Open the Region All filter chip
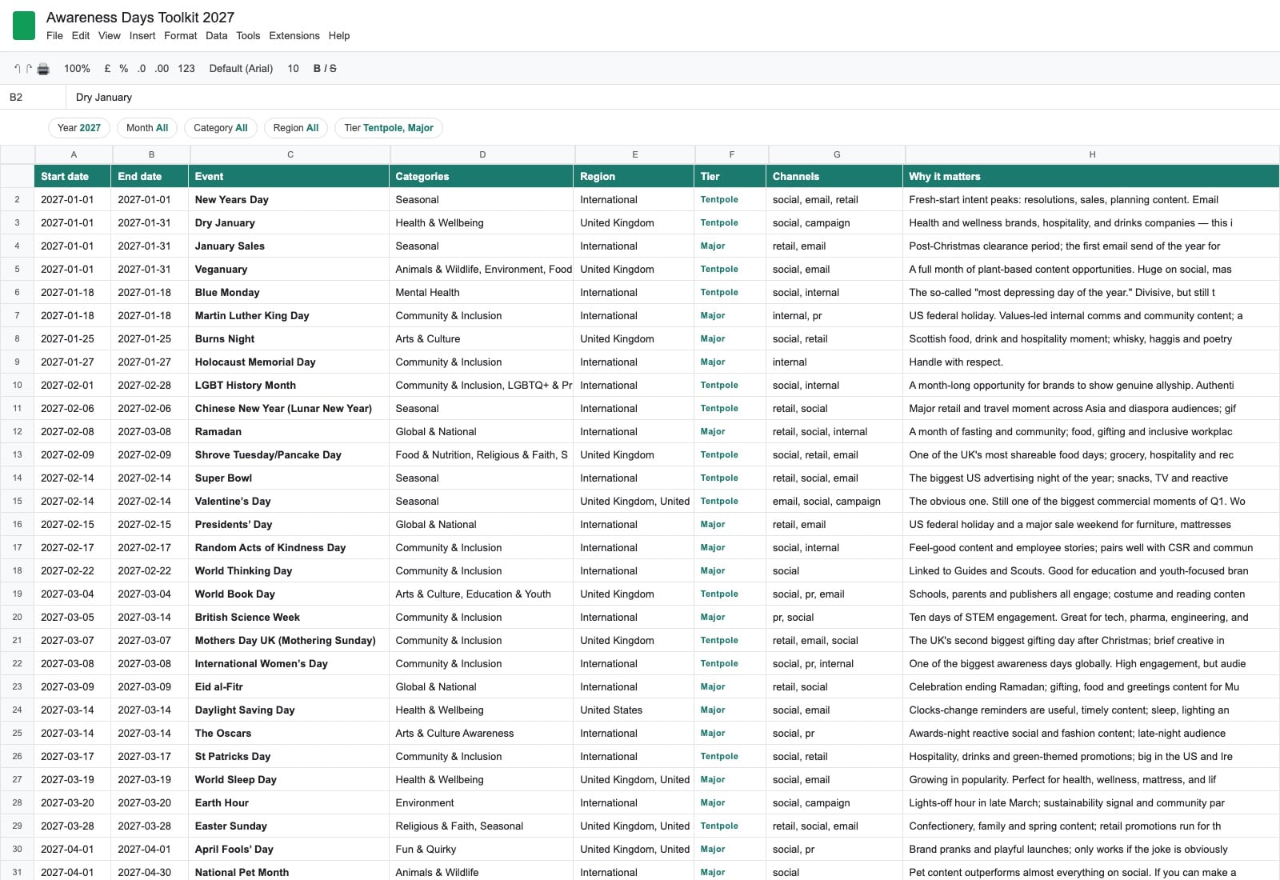This screenshot has height=880, width=1280. point(296,128)
